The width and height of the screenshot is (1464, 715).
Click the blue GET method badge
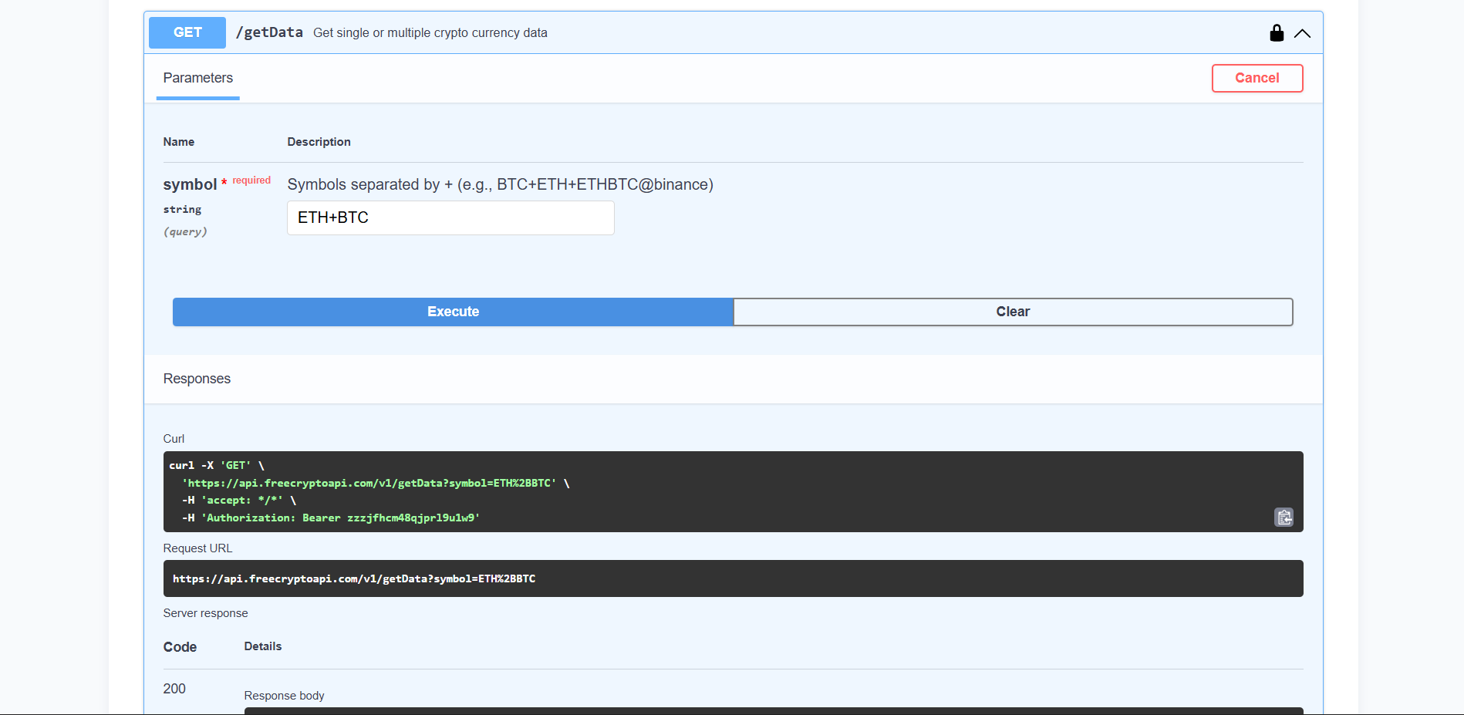[x=187, y=32]
